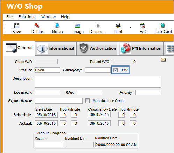Select the Informational tab
This screenshot has height=153, width=174.
pos(56,48)
